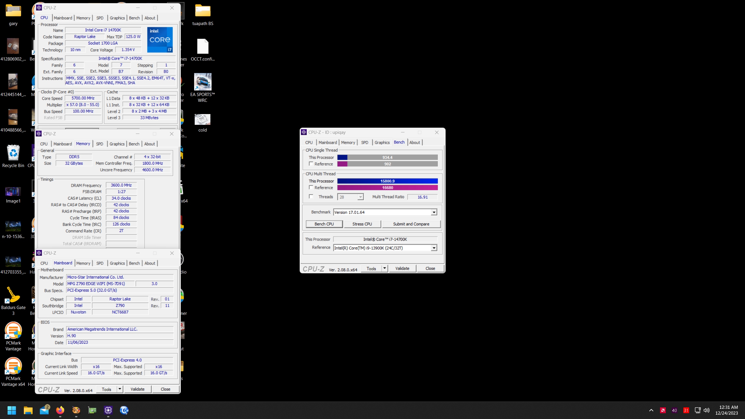Switch to CPU-Z via the purple taskbar chip icon

click(108, 410)
